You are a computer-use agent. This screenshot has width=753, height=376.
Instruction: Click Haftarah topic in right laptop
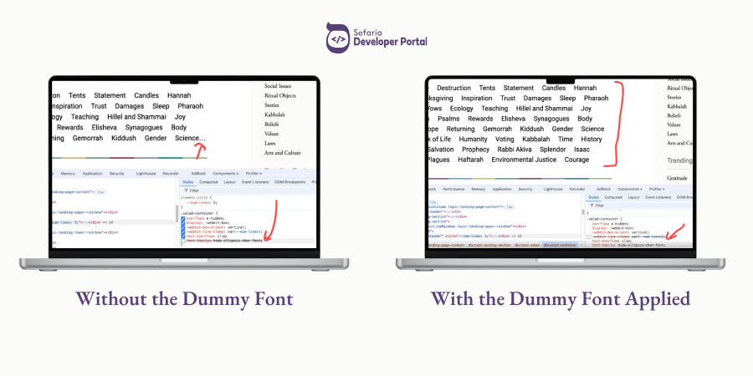(x=470, y=160)
